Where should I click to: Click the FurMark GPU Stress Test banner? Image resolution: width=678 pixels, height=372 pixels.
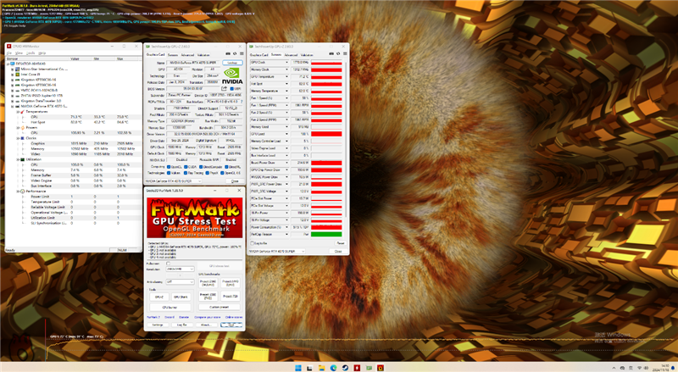195,218
